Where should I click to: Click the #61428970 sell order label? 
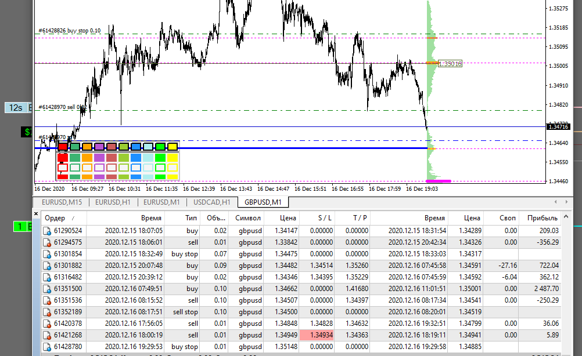pos(62,107)
